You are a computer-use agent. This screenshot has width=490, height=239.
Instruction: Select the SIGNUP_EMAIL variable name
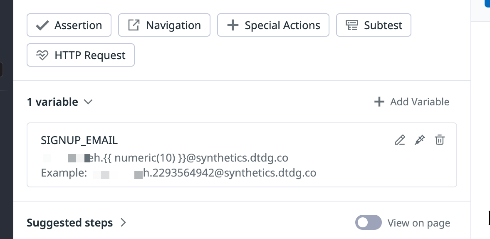pos(79,140)
